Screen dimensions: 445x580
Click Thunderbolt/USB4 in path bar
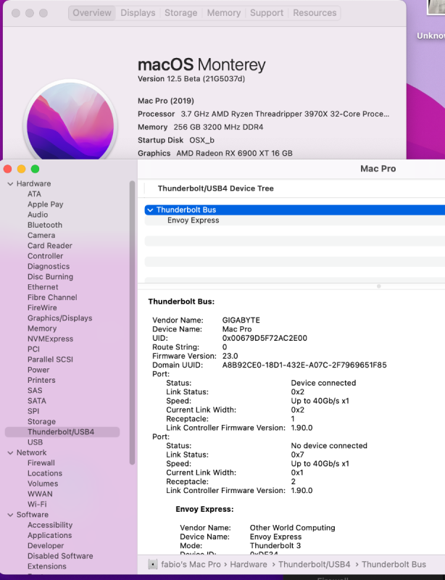[314, 565]
